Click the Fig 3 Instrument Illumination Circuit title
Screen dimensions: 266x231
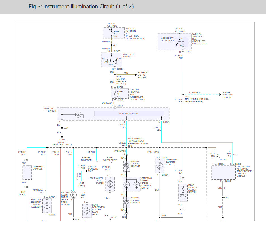pos(81,6)
